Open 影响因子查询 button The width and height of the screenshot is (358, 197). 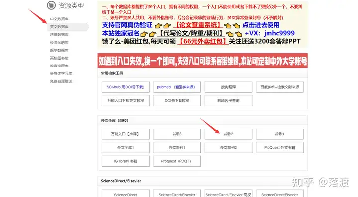click(228, 100)
